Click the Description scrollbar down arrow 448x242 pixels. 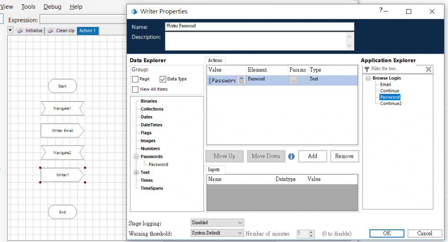coord(350,46)
